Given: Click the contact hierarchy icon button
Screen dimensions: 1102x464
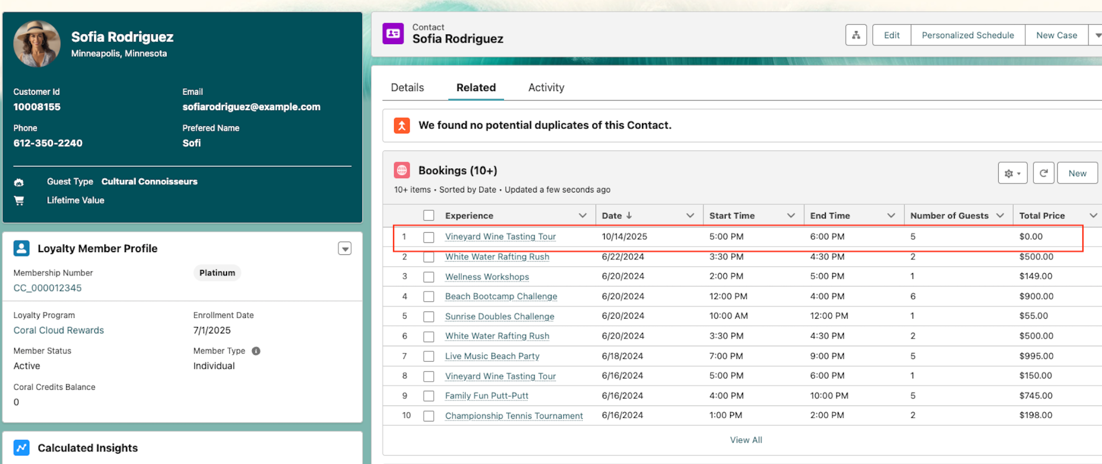Looking at the screenshot, I should 856,35.
